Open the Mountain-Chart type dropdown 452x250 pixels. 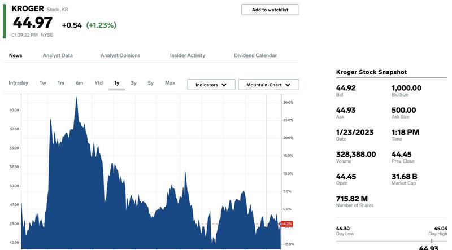269,85
